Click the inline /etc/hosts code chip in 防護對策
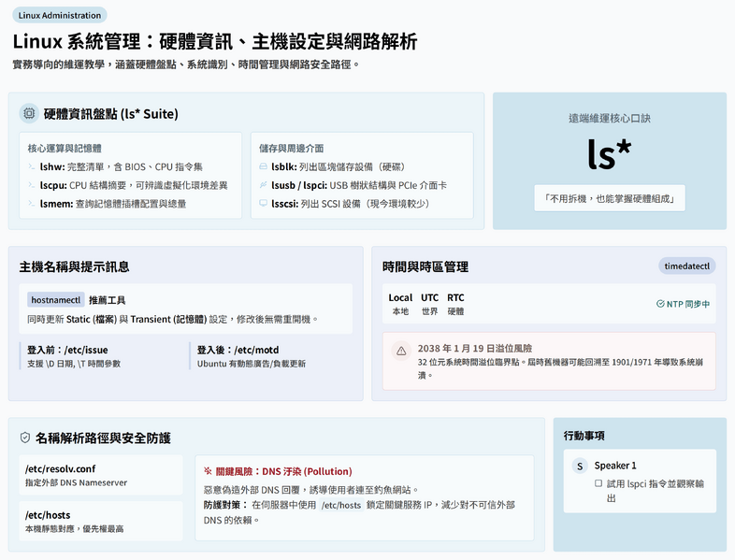This screenshot has height=560, width=735. 341,505
